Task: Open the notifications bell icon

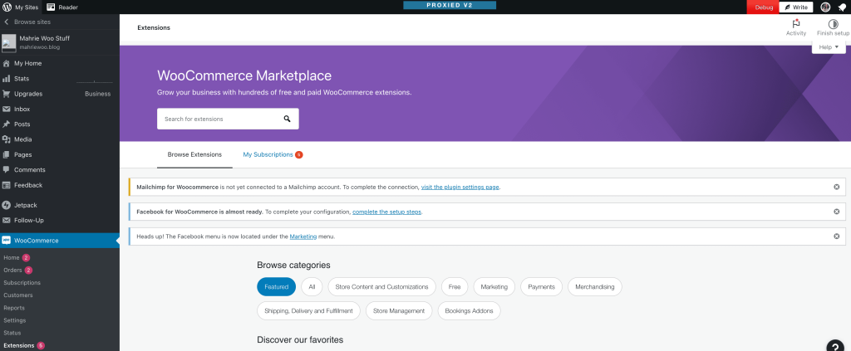Action: (x=842, y=7)
